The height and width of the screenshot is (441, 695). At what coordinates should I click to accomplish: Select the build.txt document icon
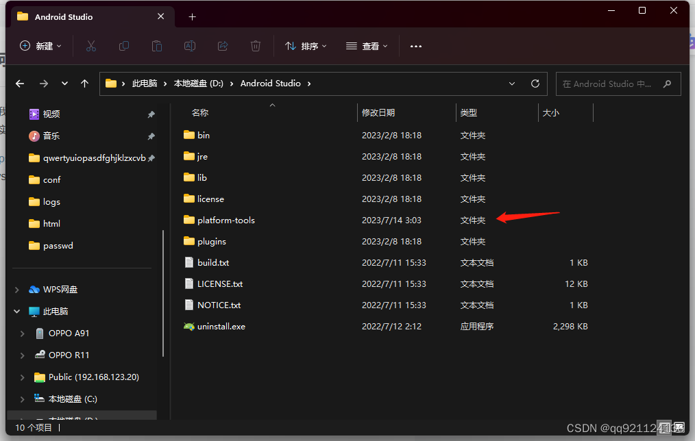tap(189, 262)
